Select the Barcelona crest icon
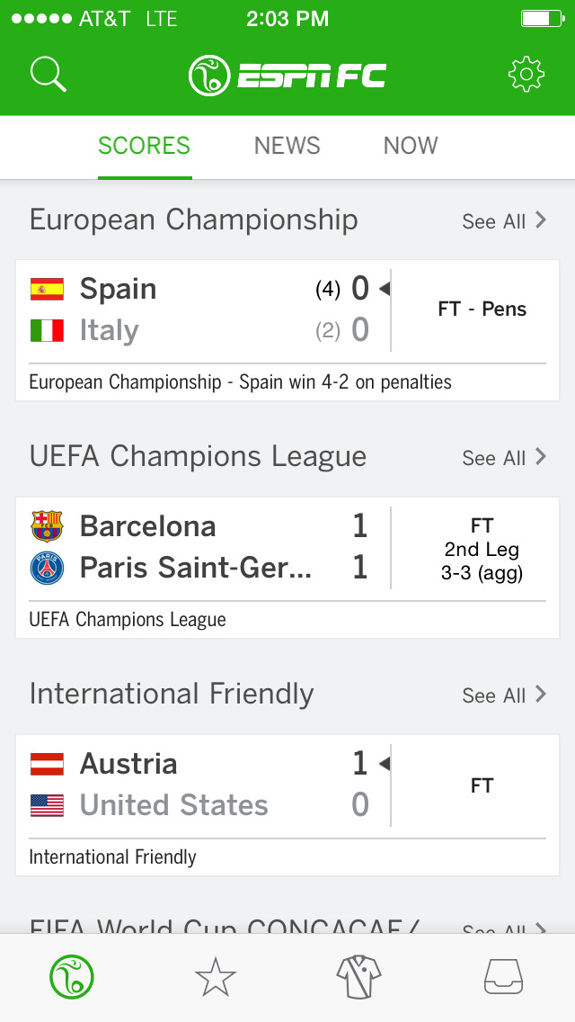The image size is (575, 1022). (x=48, y=526)
